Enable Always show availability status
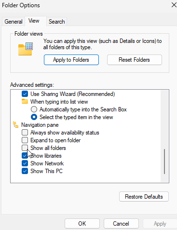Image resolution: width=177 pixels, height=230 pixels. point(25,133)
